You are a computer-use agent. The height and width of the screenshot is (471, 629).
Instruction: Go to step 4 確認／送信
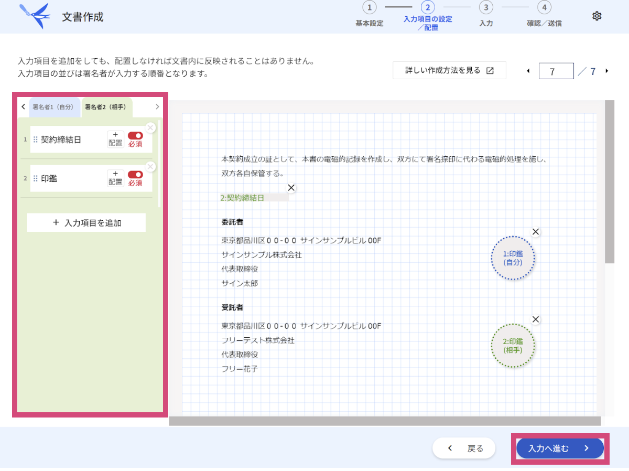[544, 15]
